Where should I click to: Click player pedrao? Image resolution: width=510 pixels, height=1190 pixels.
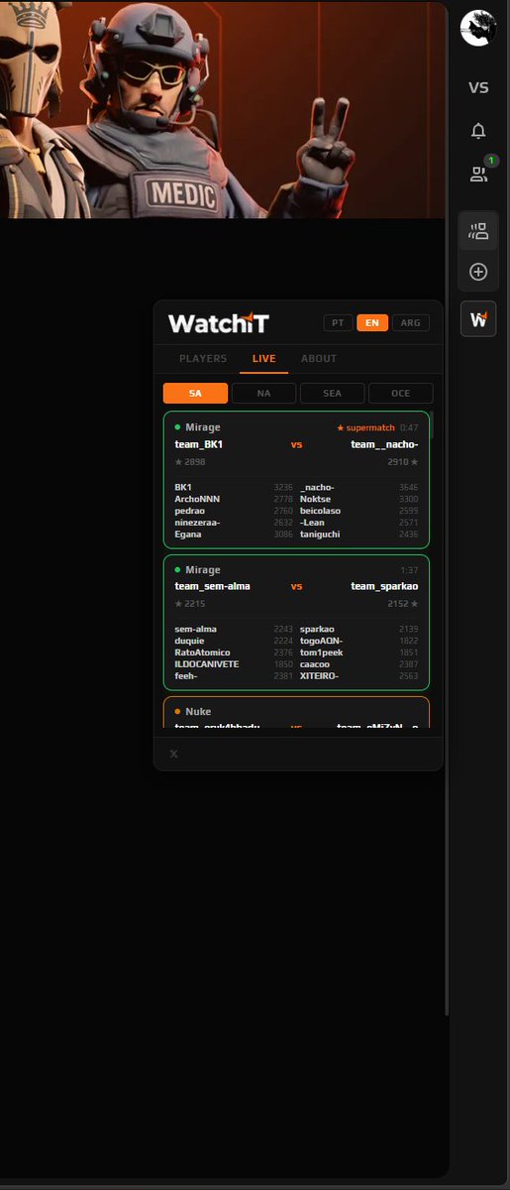point(189,511)
